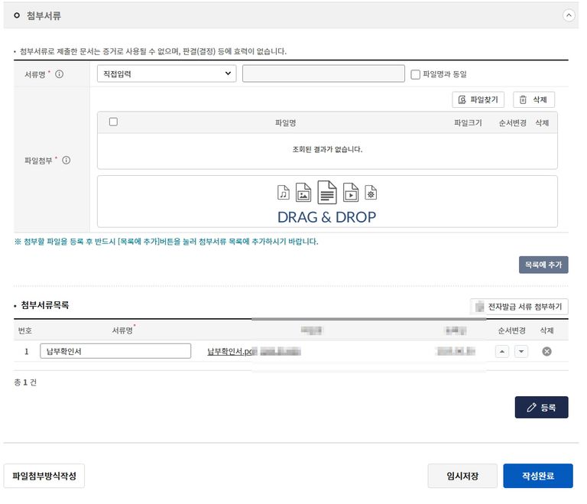Click the 임시저장 button
The height and width of the screenshot is (504, 587).
pos(462,476)
